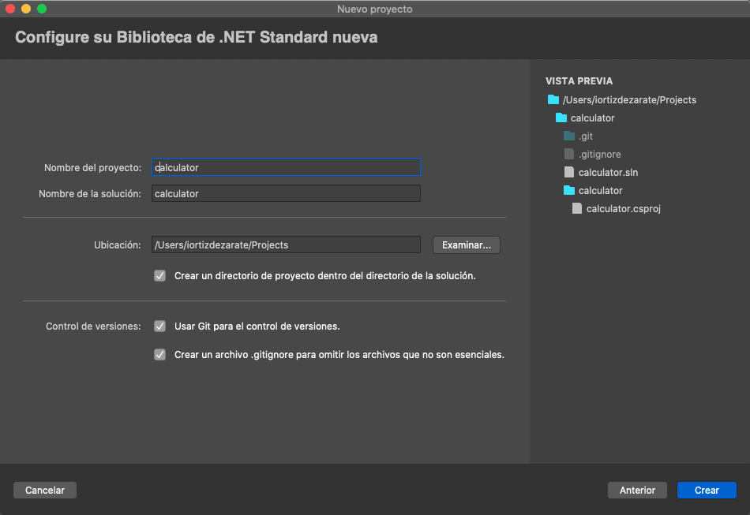Viewport: 750px width, 515px height.
Task: Click the Nombre de la solución field
Action: 286,194
